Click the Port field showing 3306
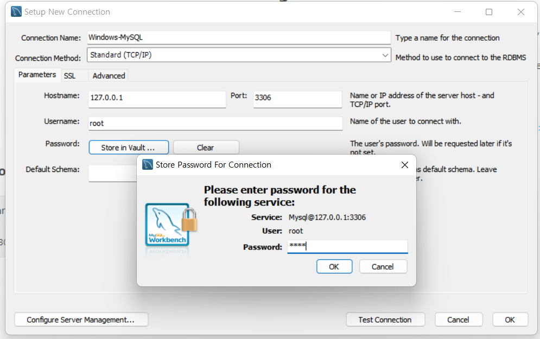 [297, 99]
